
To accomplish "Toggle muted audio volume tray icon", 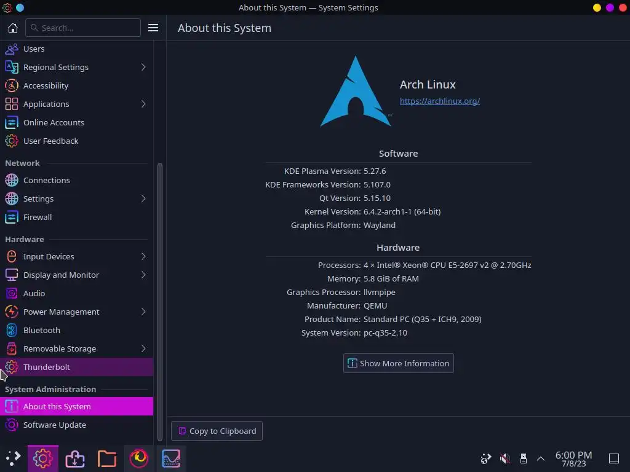I will [504, 458].
